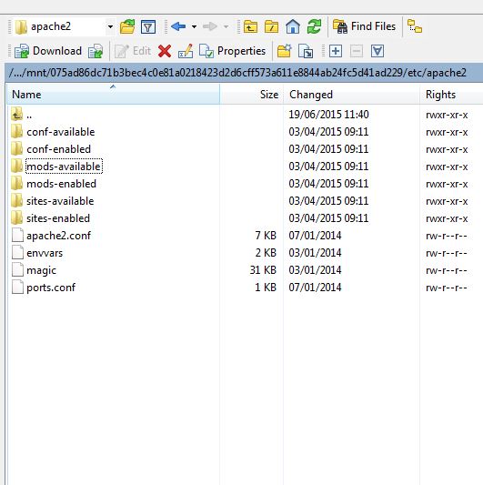Select the mods-available folder
The height and width of the screenshot is (485, 483).
pos(64,167)
